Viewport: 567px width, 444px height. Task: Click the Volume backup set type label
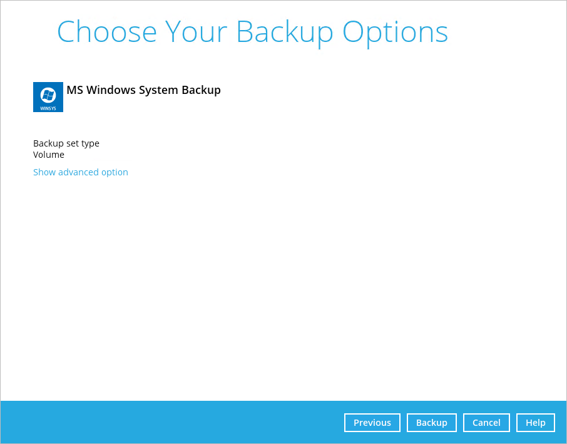click(49, 154)
